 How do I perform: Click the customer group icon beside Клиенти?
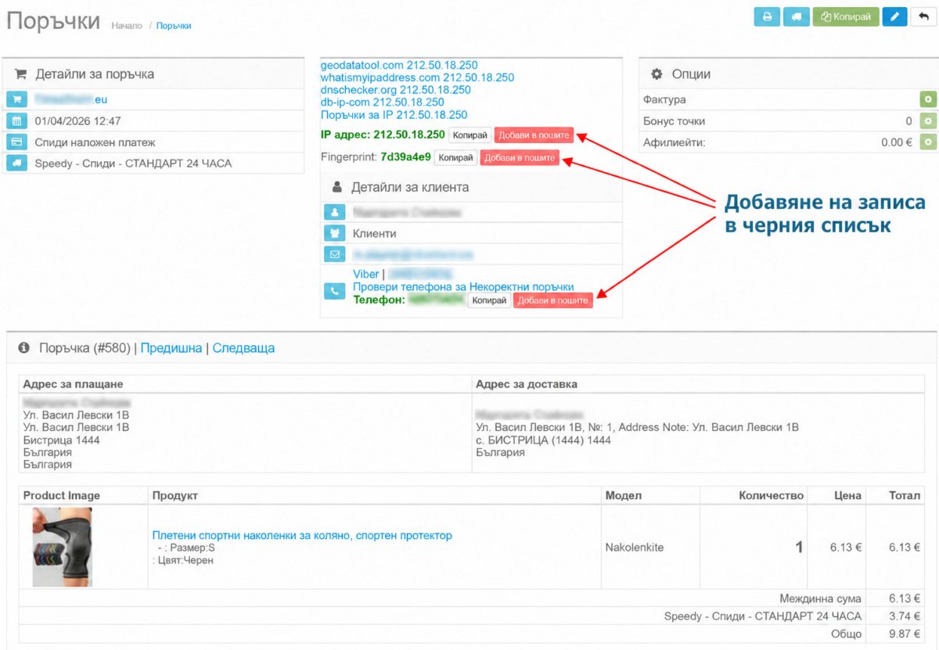[335, 233]
